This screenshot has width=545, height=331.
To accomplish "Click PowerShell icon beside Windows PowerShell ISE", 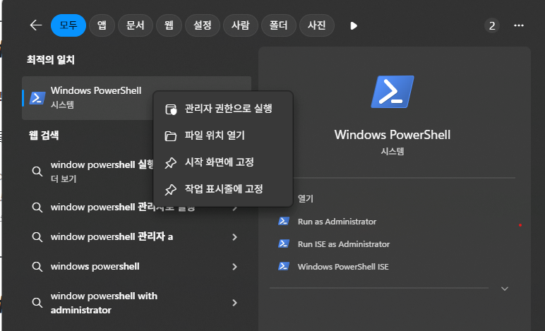I will (284, 266).
